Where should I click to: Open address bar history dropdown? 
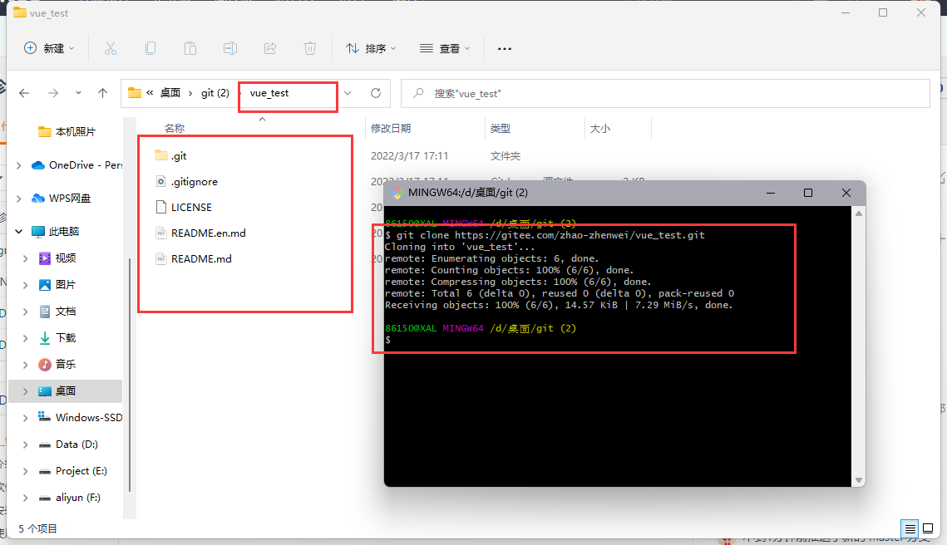click(x=348, y=93)
